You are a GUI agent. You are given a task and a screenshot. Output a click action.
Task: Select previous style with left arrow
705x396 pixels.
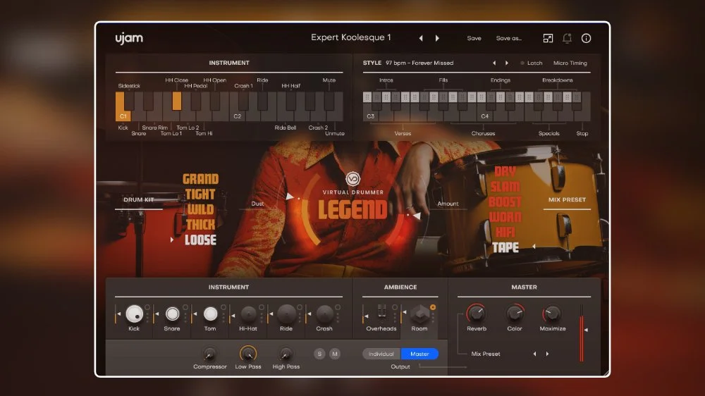click(493, 63)
